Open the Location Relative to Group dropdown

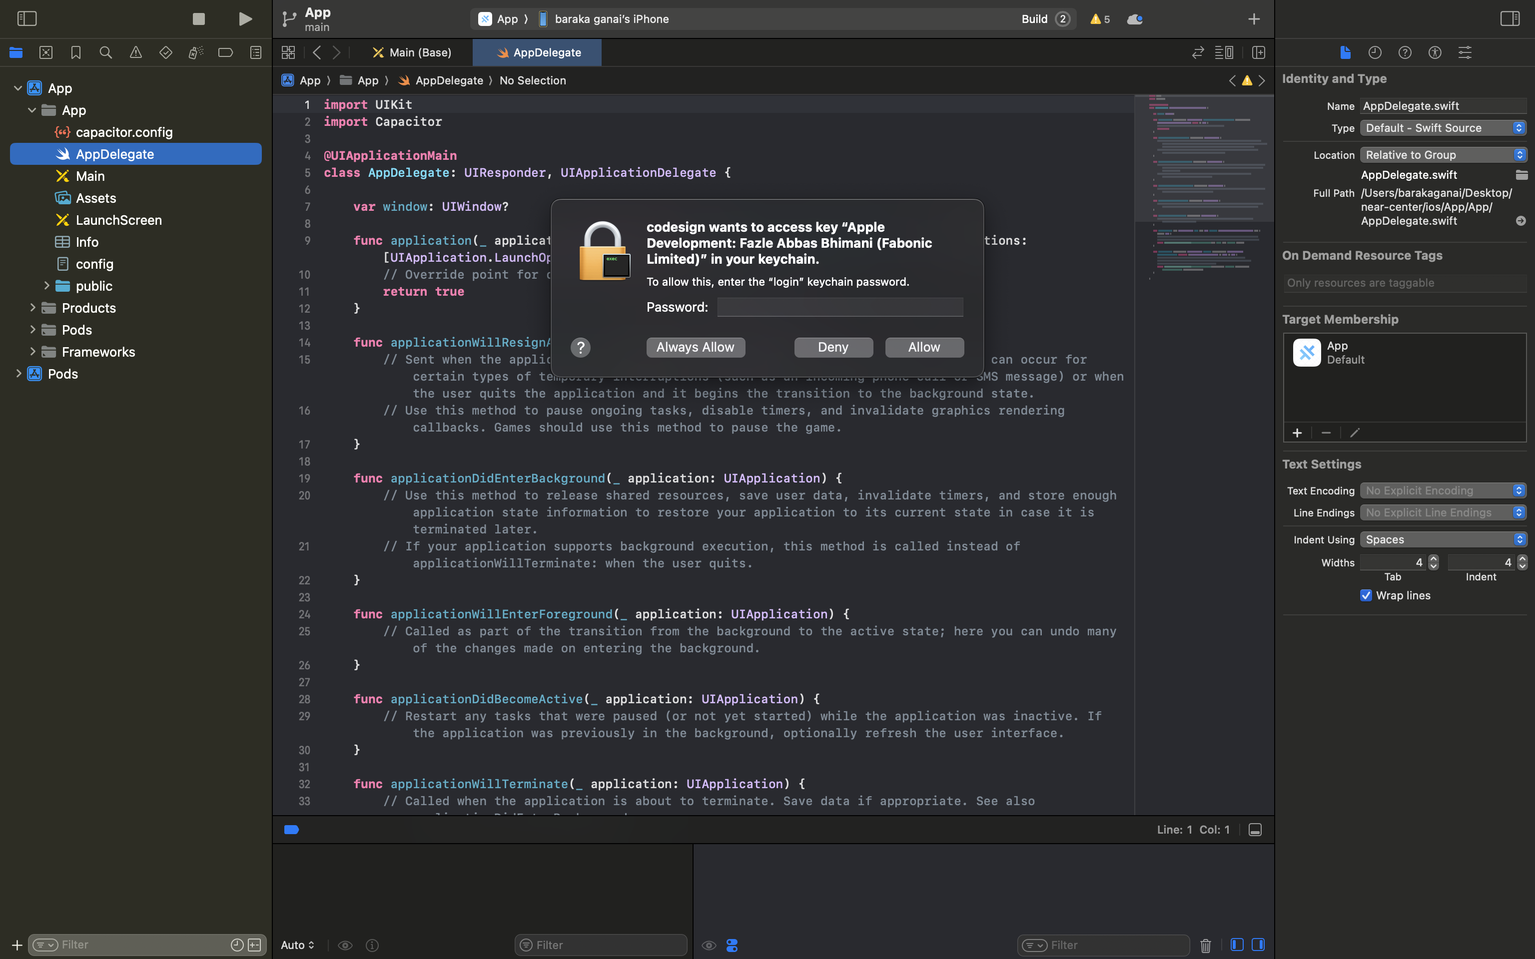(x=1443, y=155)
